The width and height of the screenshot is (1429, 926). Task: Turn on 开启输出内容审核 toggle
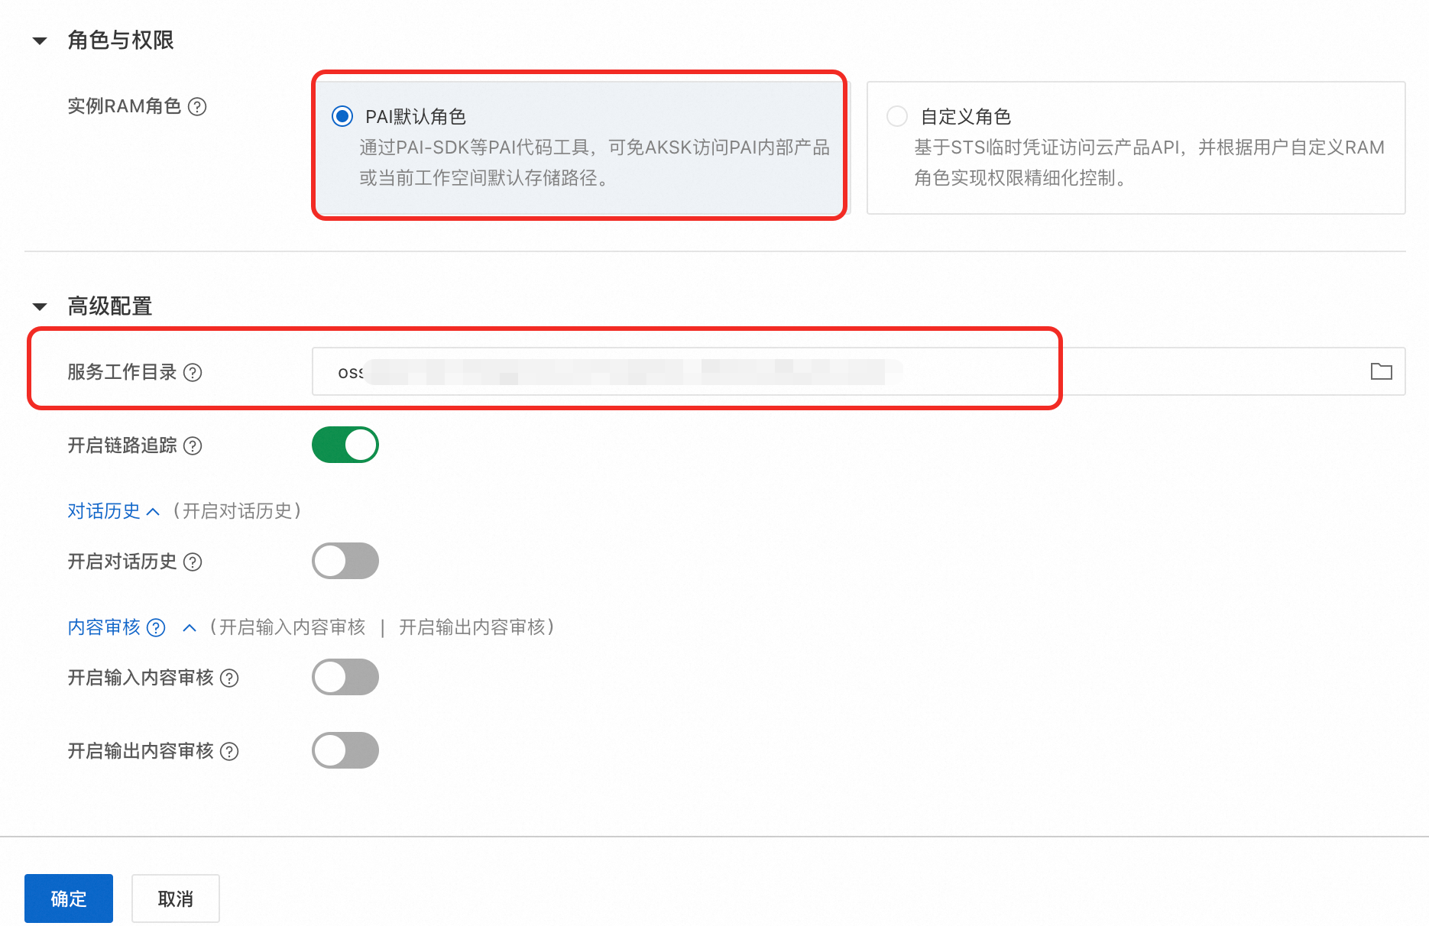coord(345,750)
